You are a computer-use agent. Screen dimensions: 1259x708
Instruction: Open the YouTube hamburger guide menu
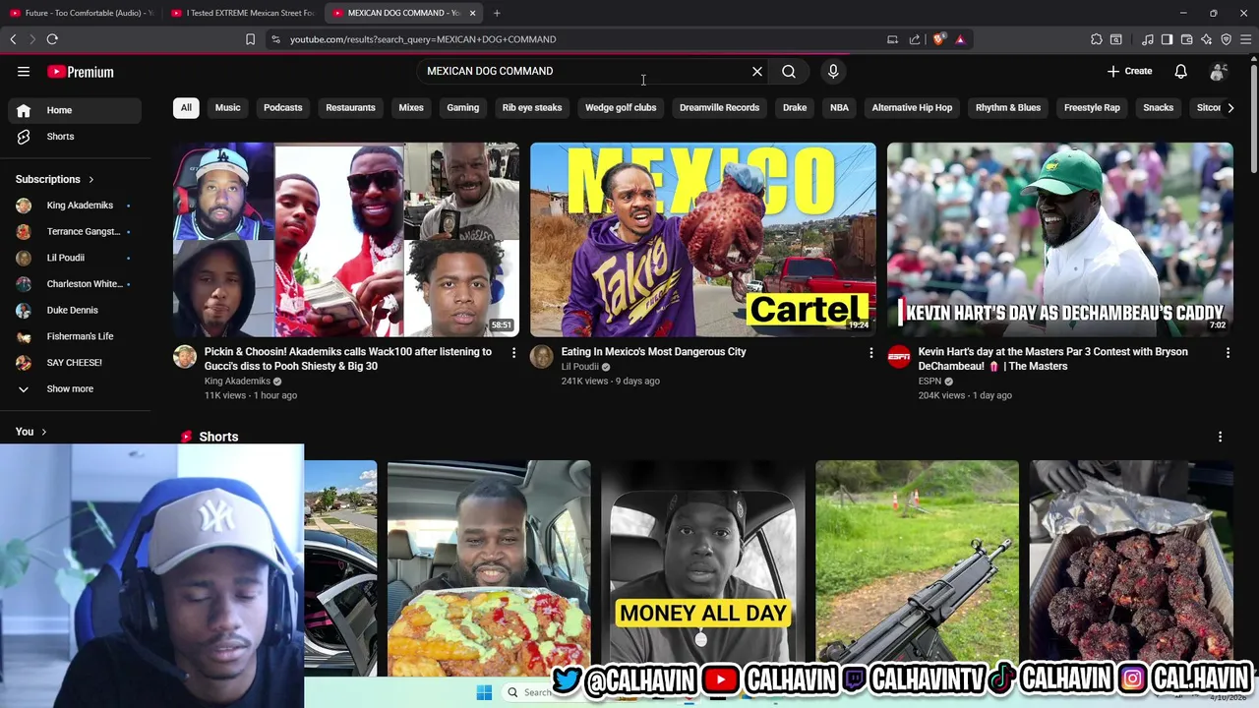[24, 72]
